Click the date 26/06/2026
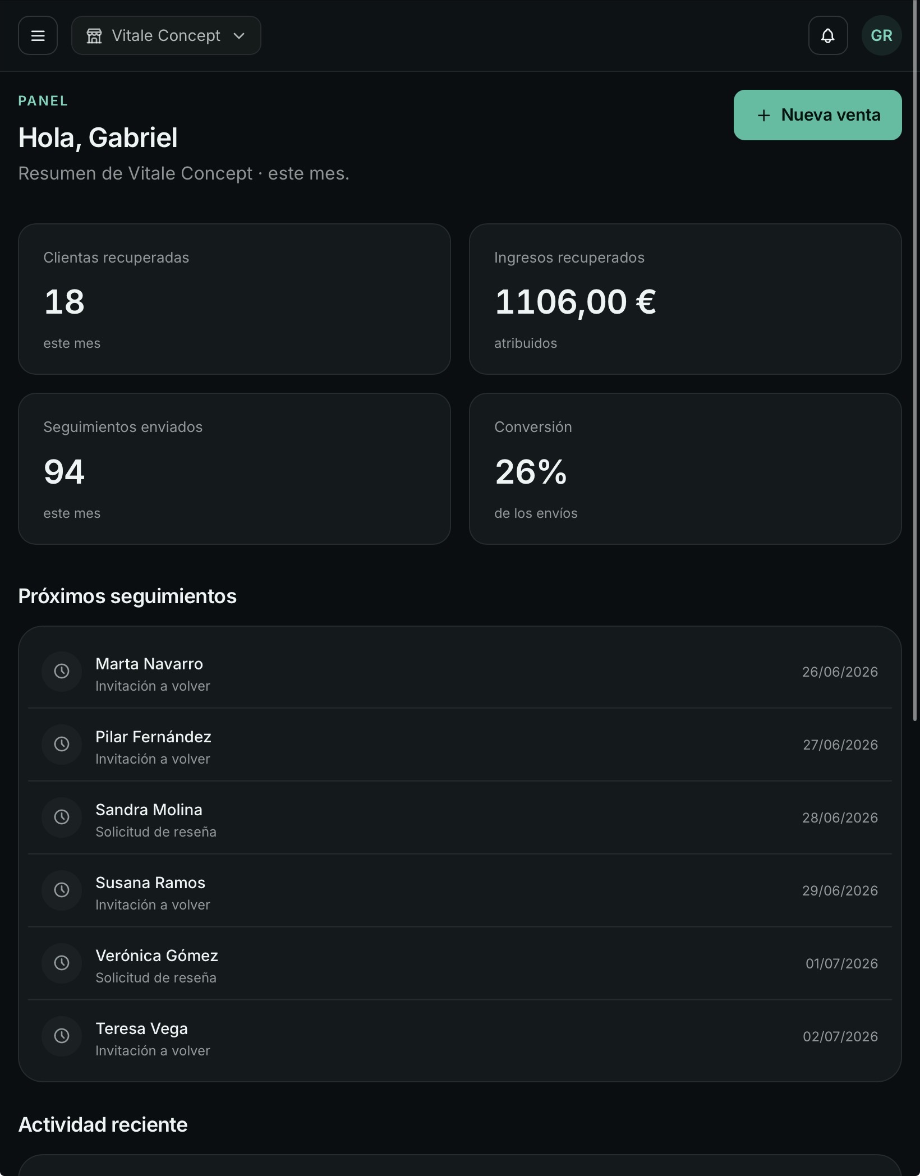The height and width of the screenshot is (1176, 920). 840,672
